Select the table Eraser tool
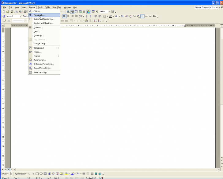 click(x=9, y=21)
